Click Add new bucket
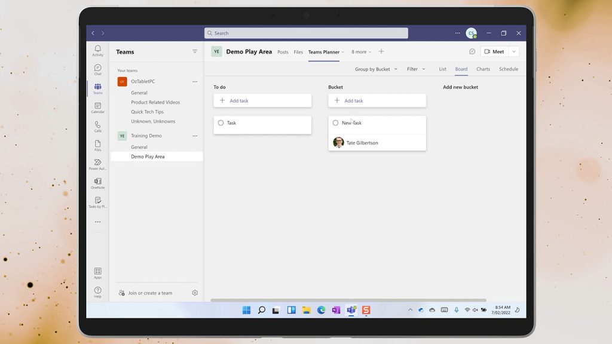The height and width of the screenshot is (344, 612). [x=461, y=87]
